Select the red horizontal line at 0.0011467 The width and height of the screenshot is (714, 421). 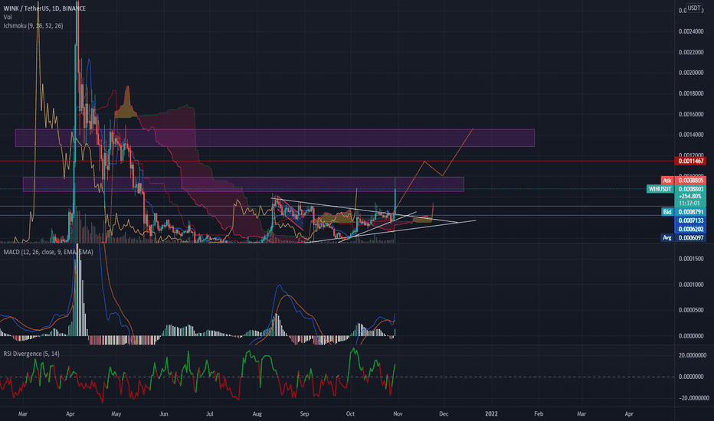click(x=337, y=161)
